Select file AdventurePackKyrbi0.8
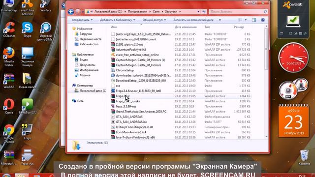 pyautogui.click(x=131, y=50)
